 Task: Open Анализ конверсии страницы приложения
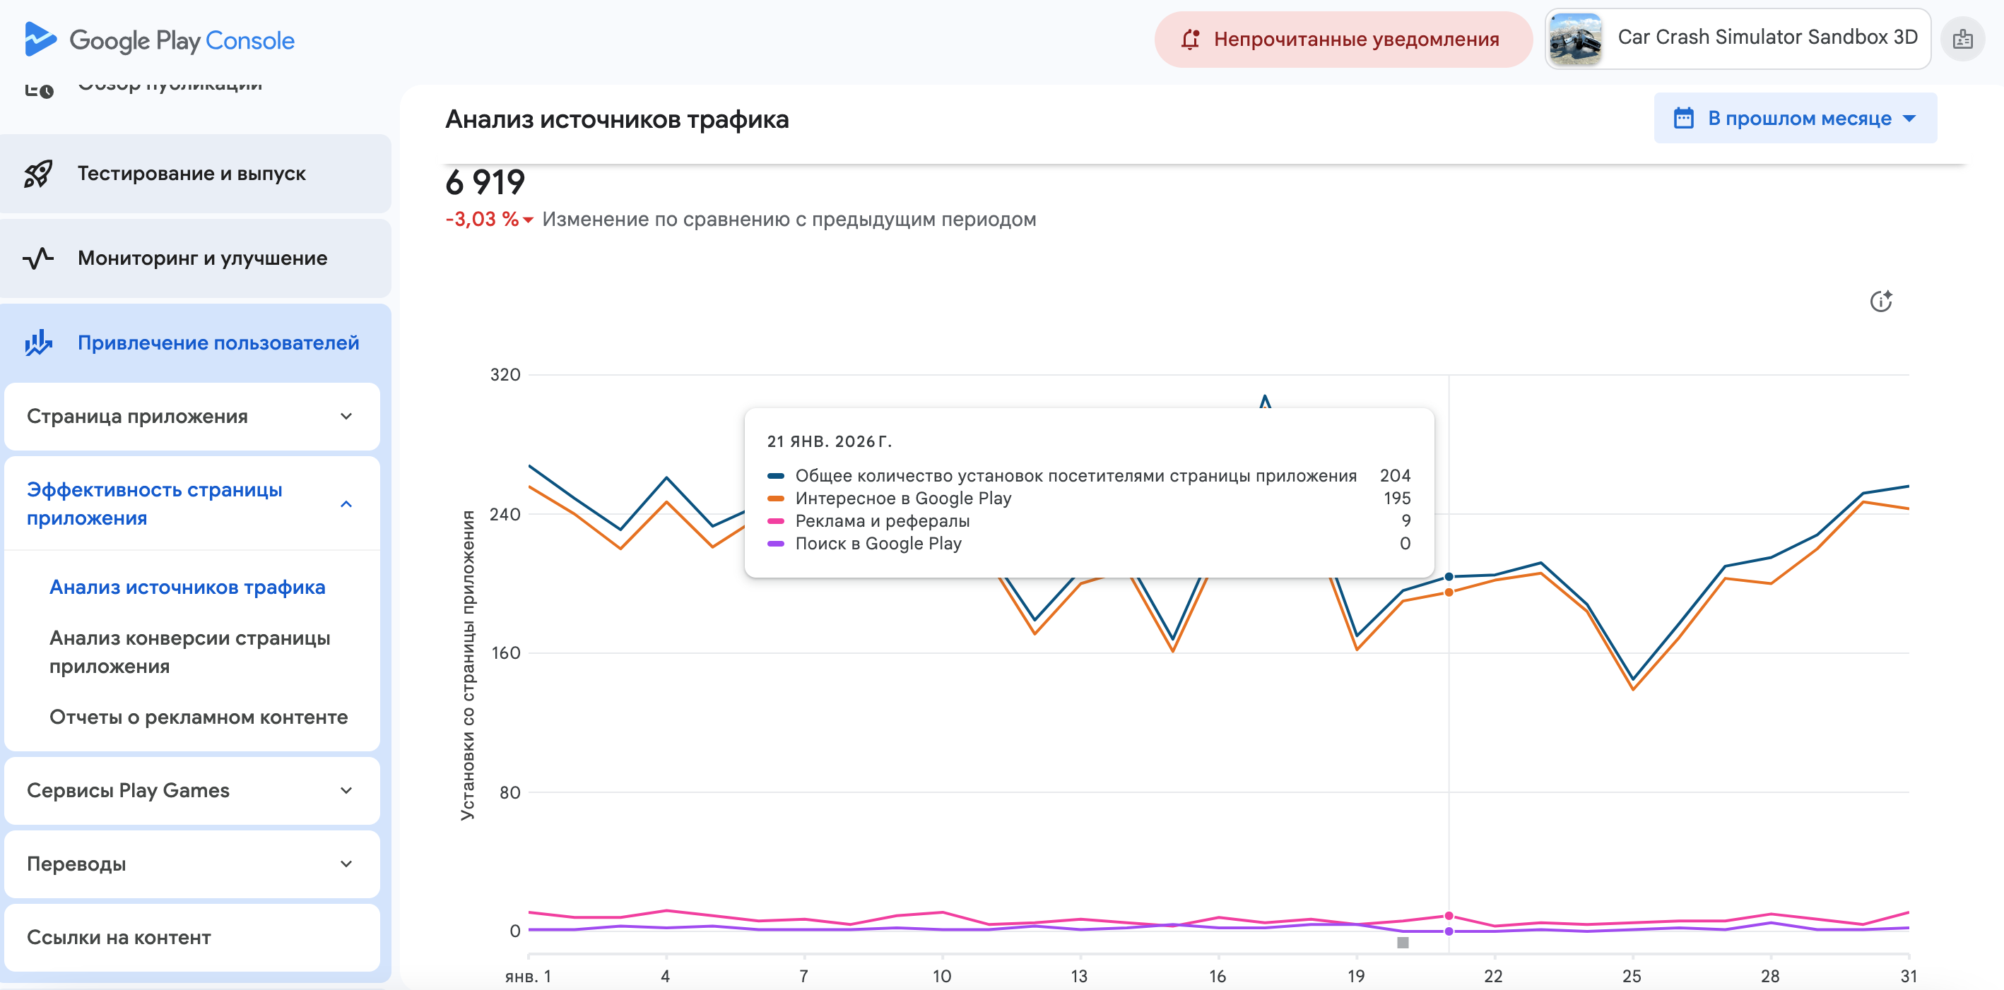(x=190, y=652)
